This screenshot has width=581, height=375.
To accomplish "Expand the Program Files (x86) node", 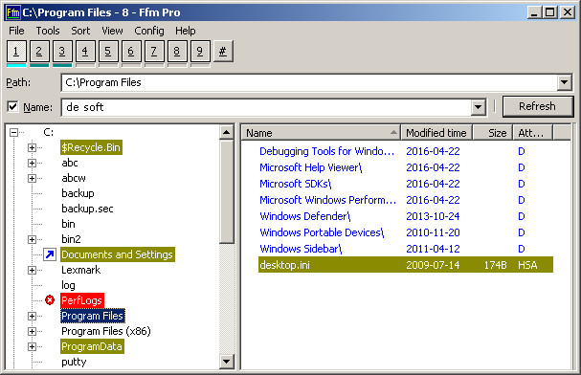I will pos(32,331).
